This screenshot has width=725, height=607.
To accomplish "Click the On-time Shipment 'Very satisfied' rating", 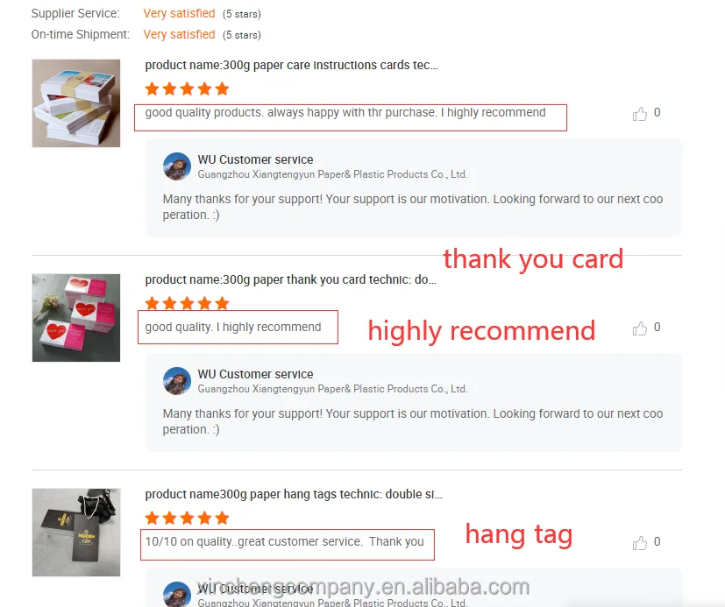I will (x=179, y=35).
